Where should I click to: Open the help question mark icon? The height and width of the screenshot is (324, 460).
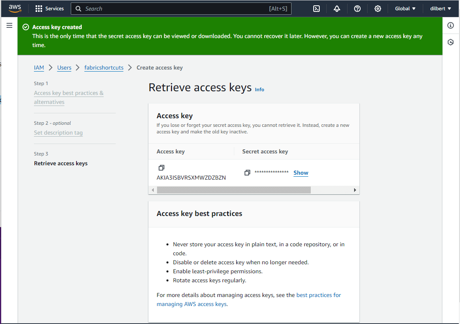[357, 9]
